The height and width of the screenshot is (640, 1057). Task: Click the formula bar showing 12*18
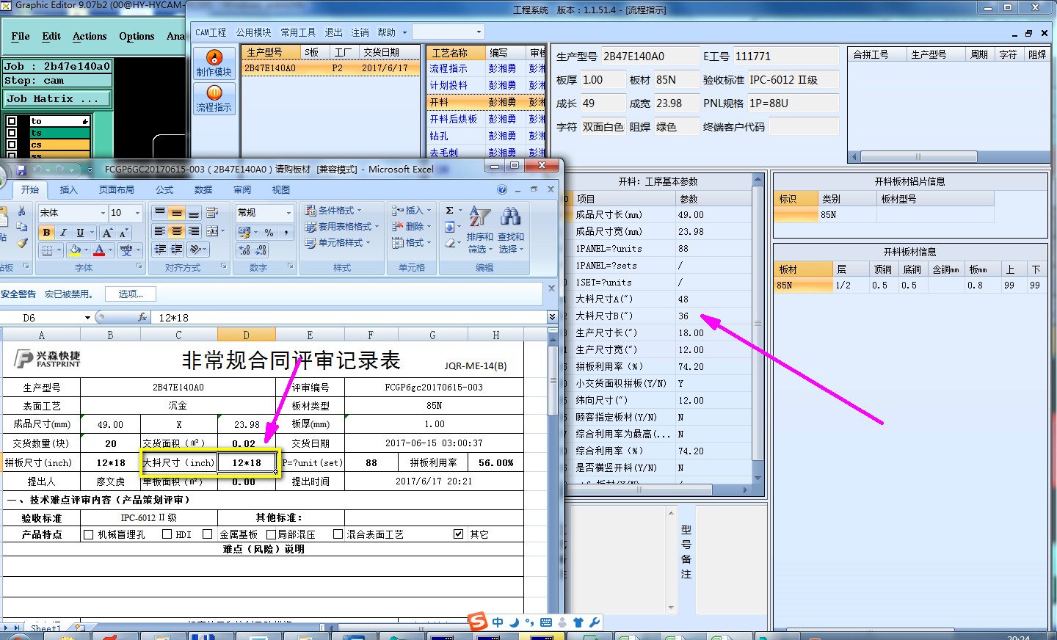[x=349, y=318]
